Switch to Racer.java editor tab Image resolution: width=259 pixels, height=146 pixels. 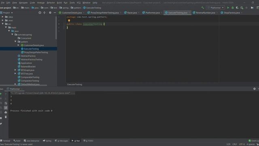[132, 13]
